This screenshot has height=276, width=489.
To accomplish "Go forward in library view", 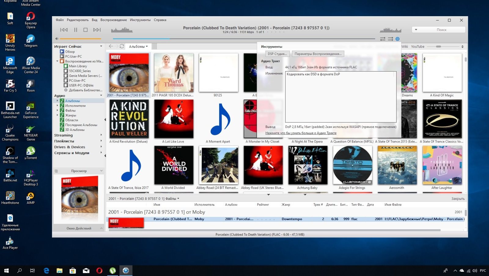I will click(116, 46).
